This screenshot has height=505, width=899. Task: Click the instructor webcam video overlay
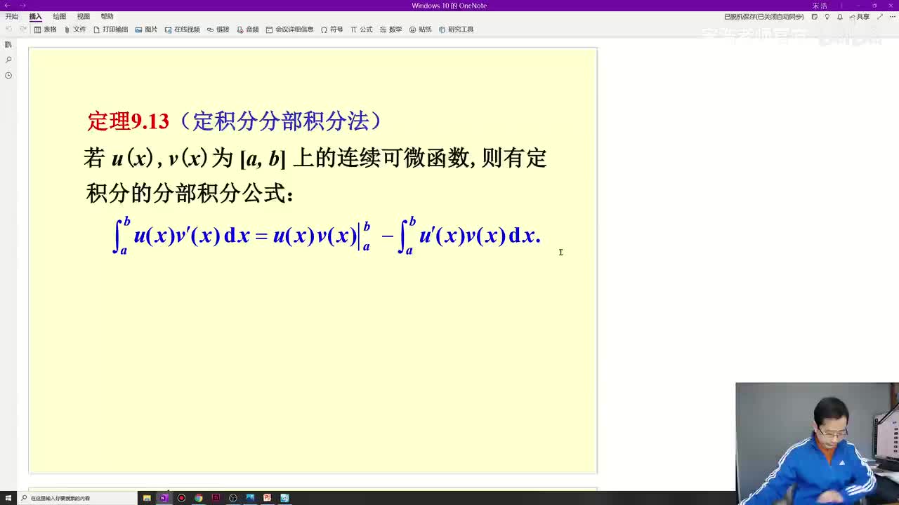pyautogui.click(x=817, y=443)
